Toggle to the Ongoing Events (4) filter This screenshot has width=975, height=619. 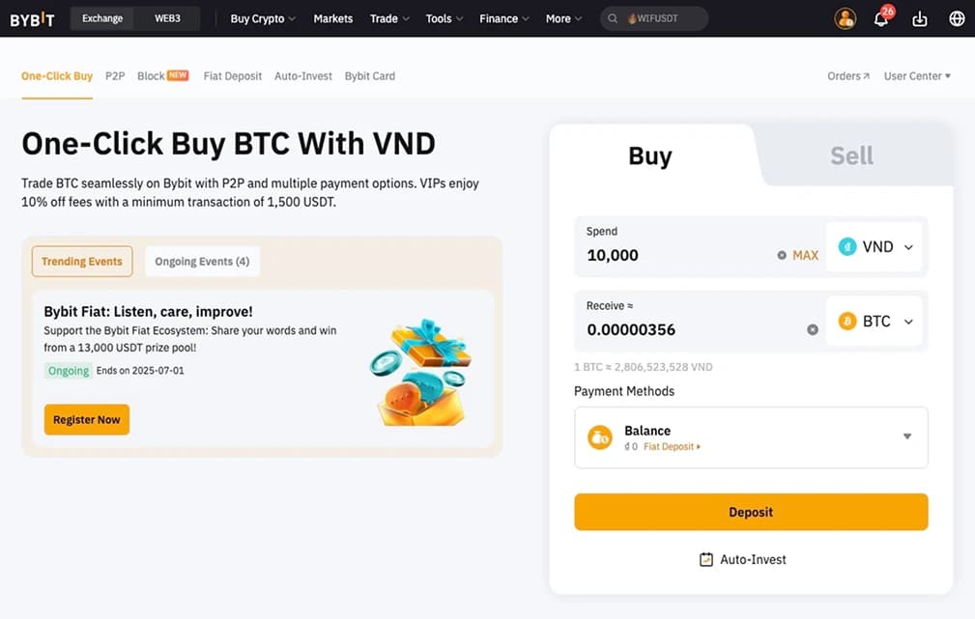point(201,261)
